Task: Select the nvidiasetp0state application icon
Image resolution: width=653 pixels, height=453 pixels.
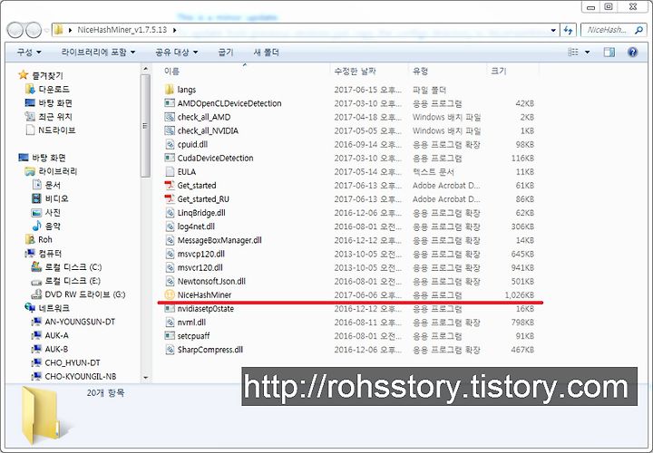Action: pos(169,309)
